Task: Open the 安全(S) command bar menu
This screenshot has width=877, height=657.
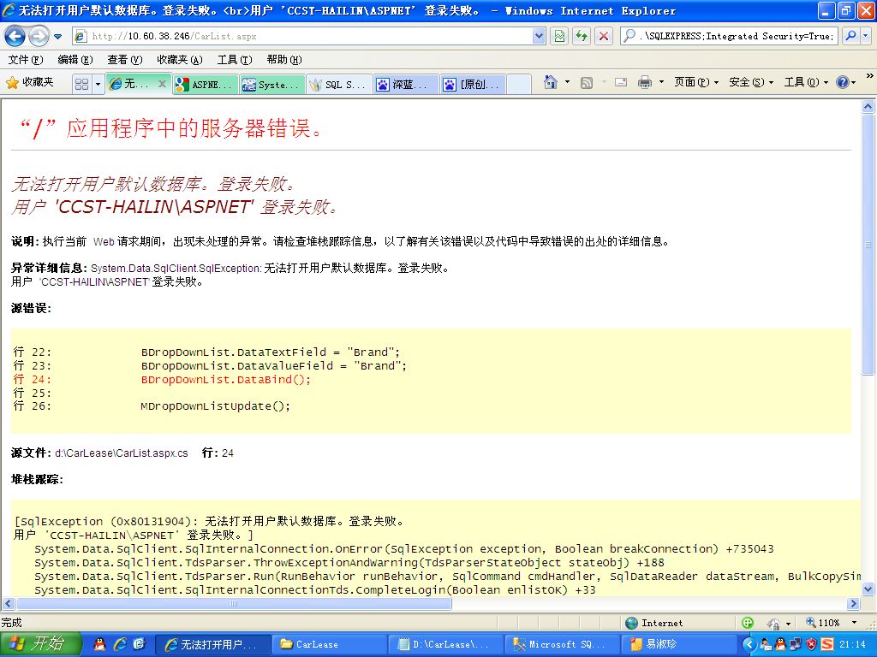Action: point(750,82)
